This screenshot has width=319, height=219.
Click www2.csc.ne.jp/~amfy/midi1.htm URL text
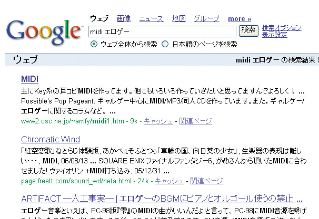click(73, 121)
